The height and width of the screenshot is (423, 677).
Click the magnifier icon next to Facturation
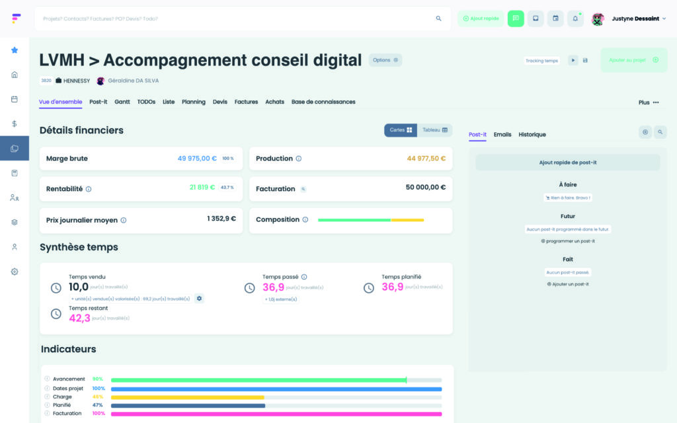click(x=303, y=189)
